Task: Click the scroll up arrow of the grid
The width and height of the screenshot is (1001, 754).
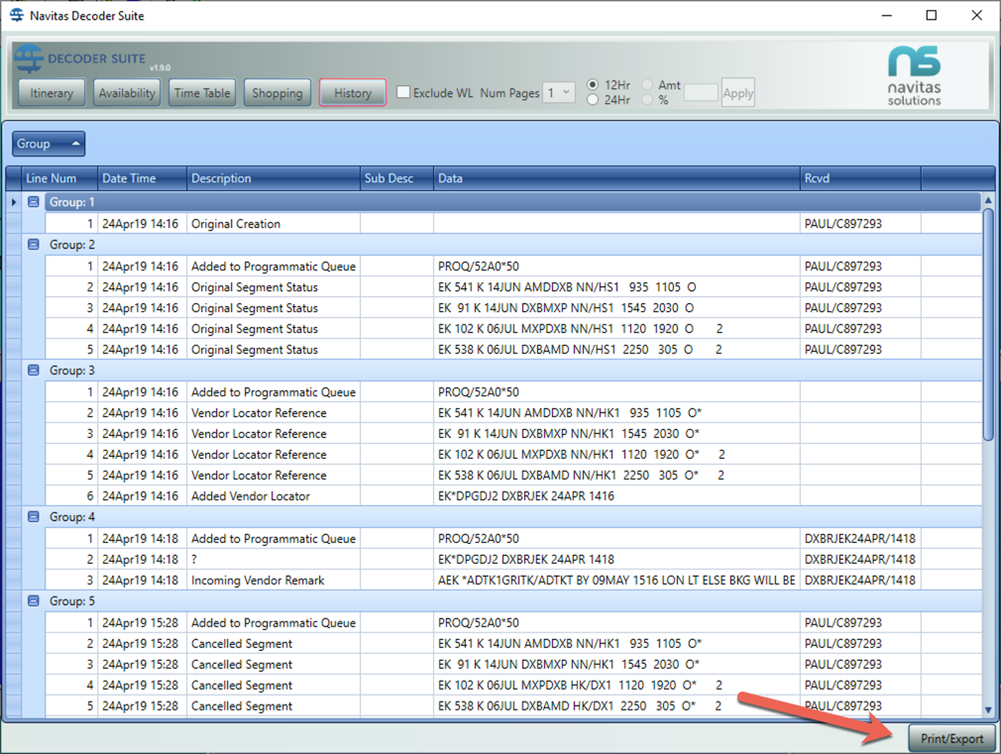Action: (x=988, y=200)
